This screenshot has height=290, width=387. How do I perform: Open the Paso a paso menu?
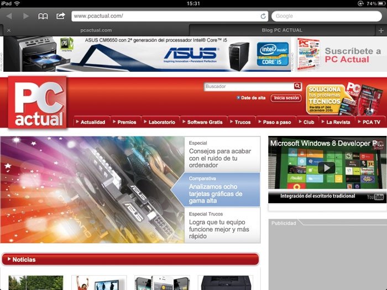(276, 122)
